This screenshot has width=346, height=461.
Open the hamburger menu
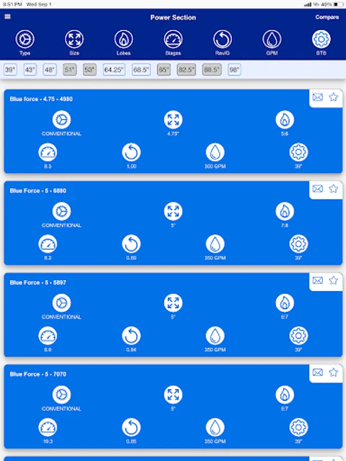pos(8,16)
